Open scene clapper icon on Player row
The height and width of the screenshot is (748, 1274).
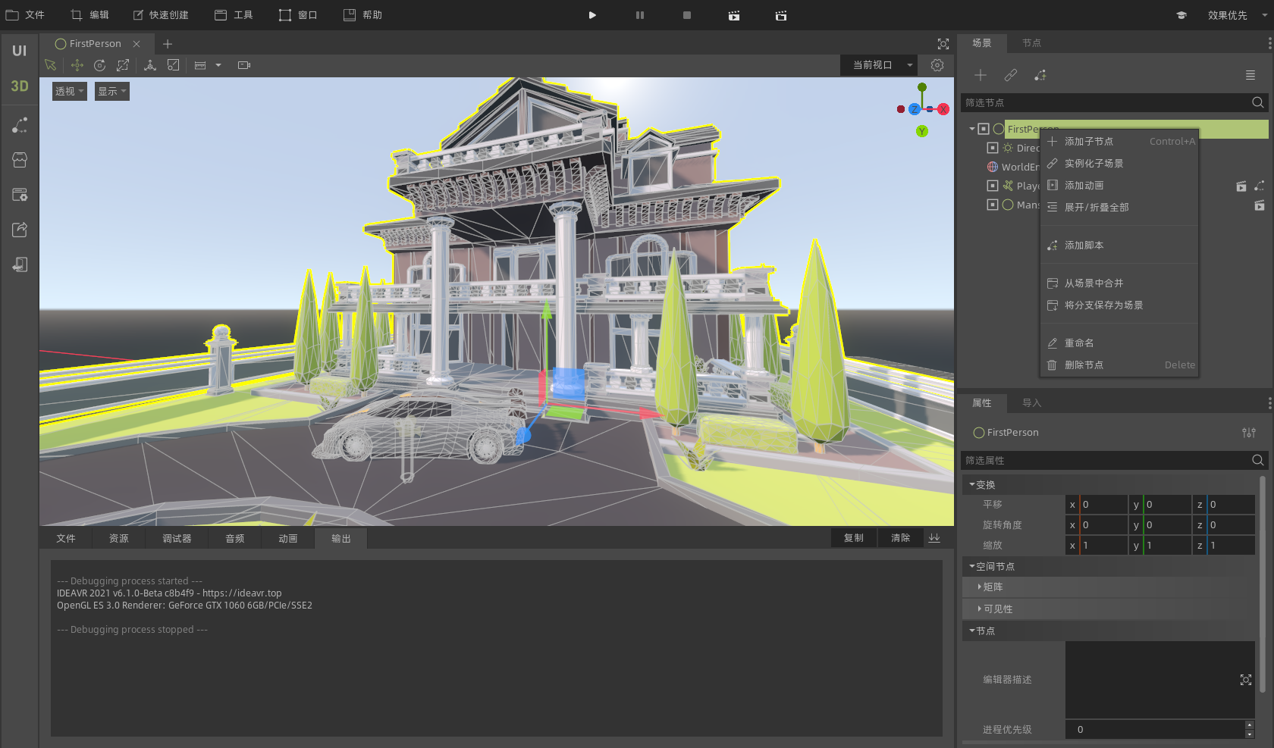(x=1241, y=186)
